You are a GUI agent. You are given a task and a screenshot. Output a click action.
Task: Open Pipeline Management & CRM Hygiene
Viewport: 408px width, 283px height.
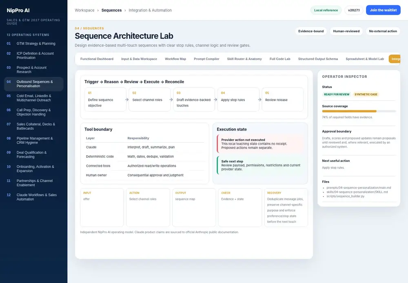pos(33,140)
